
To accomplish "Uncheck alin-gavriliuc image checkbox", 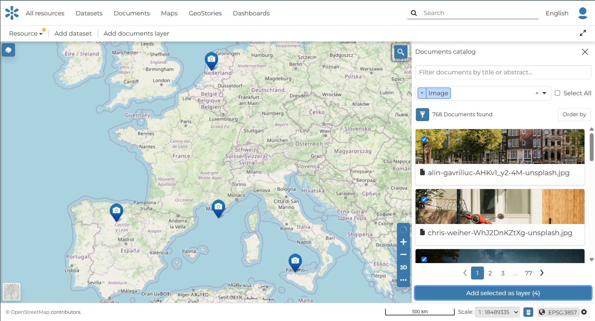I will tap(424, 140).
